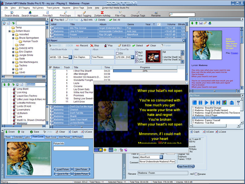The width and height of the screenshot is (245, 184).
Task: Pause playback in the Mp3 Player
Action: pos(200,102)
